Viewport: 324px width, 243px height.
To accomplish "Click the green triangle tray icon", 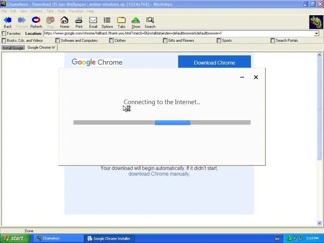I will pos(289,238).
